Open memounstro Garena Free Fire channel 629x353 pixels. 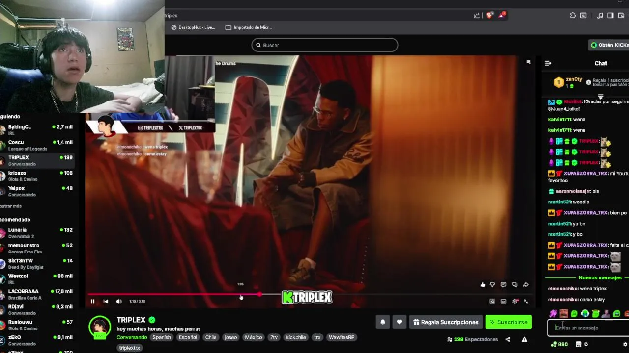[x=37, y=248]
